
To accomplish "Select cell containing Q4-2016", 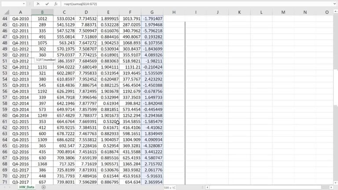I will [x=21, y=163].
